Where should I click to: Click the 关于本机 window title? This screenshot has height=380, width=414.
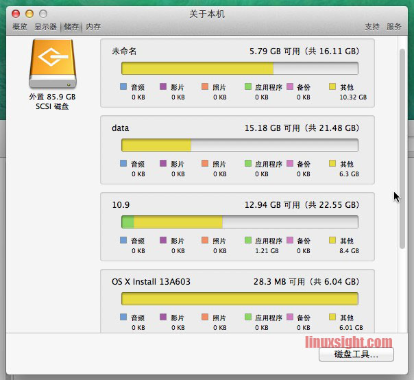tap(207, 14)
